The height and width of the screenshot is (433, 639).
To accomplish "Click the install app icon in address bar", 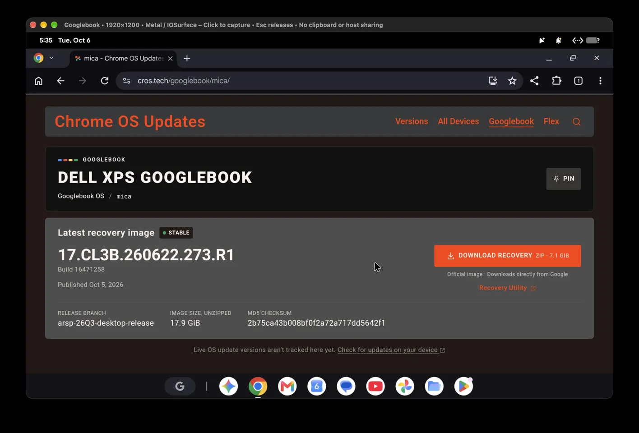I will (x=493, y=81).
